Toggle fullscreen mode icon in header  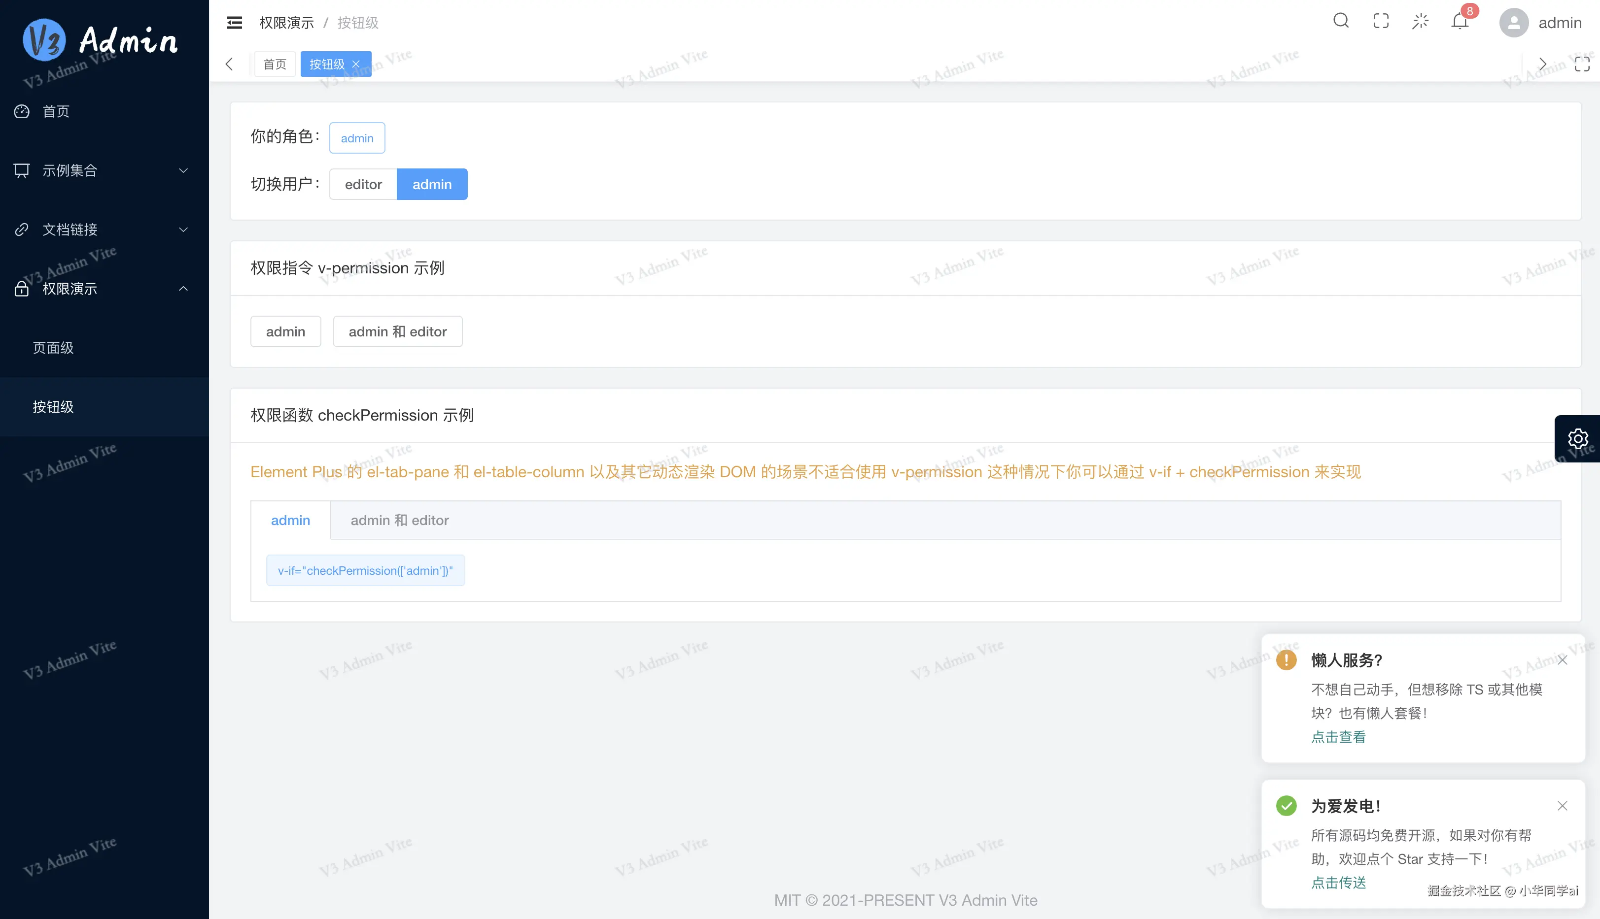click(1381, 22)
